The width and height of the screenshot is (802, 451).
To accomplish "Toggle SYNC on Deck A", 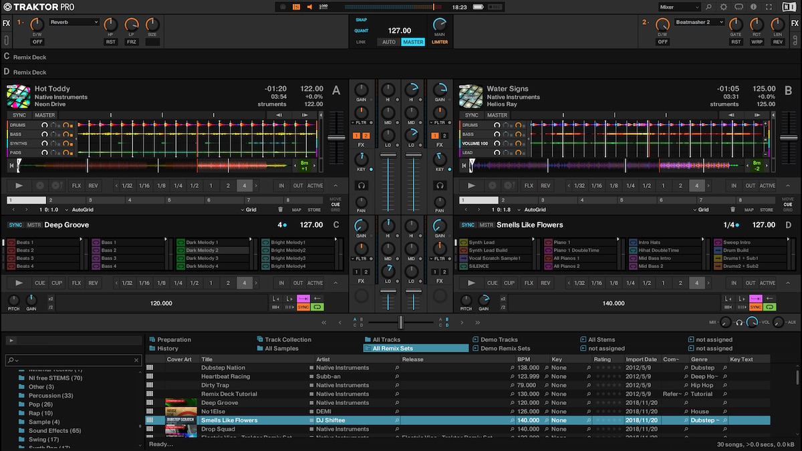I will [x=19, y=115].
